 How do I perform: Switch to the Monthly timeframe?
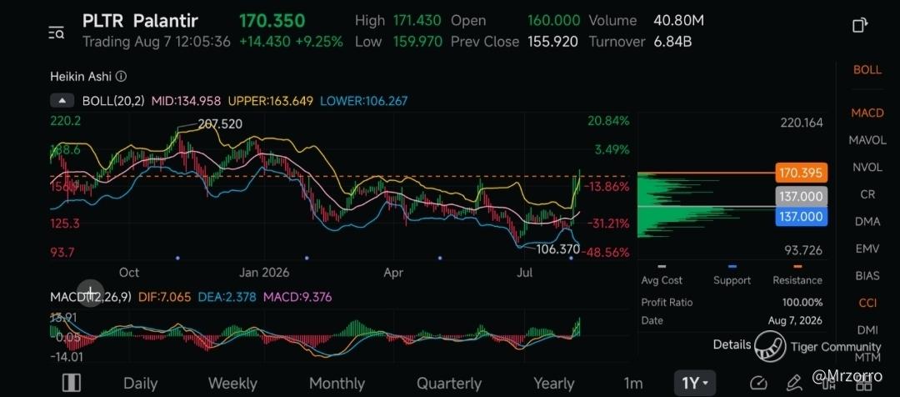coord(337,383)
